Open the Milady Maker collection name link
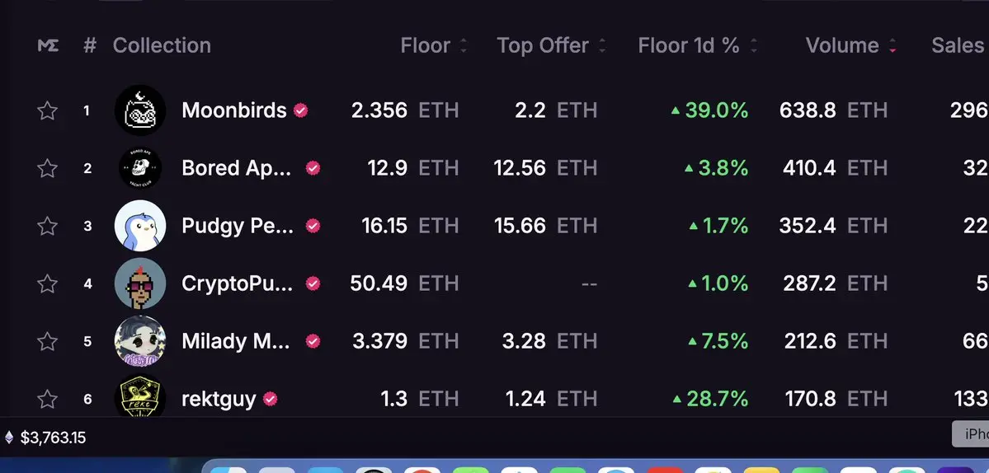The image size is (989, 473). point(238,341)
